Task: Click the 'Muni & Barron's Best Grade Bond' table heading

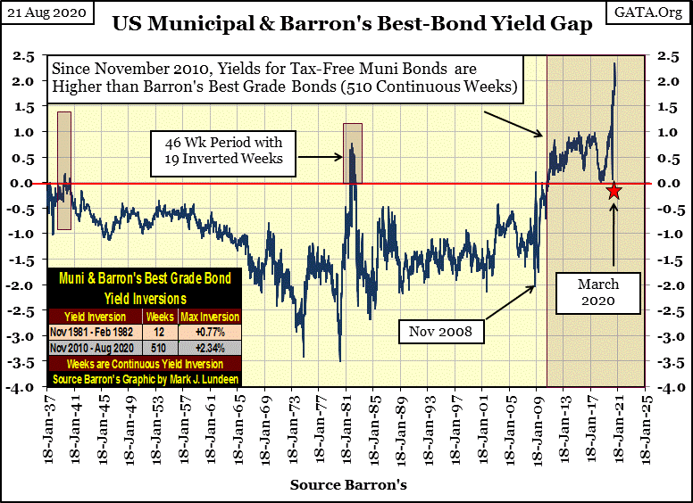Action: (145, 278)
